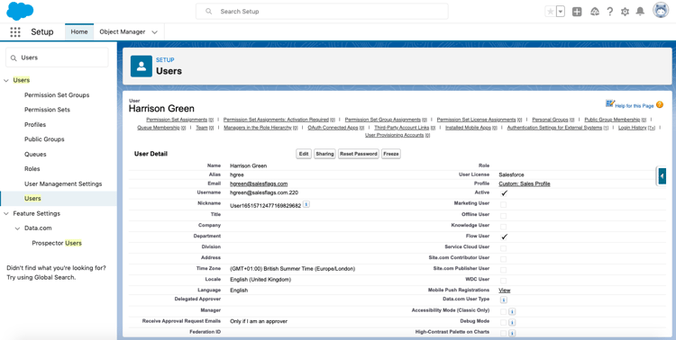Toggle the WDC User checkbox

pos(504,281)
